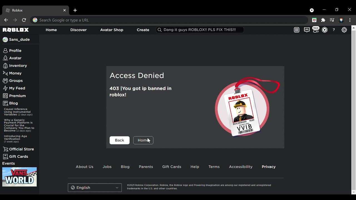Screen dimensions: 356x200
Task: Open the Create navbar item
Action: pos(143,30)
